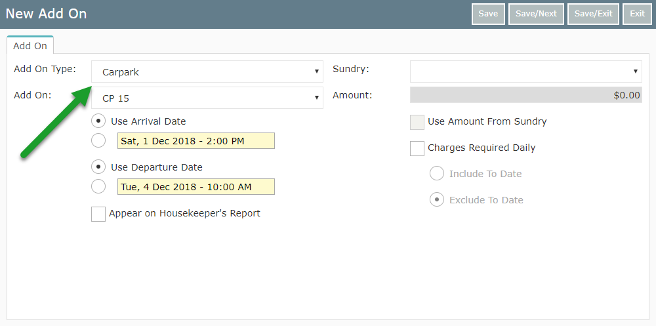Exit the New Add On form
The image size is (656, 326).
(637, 14)
